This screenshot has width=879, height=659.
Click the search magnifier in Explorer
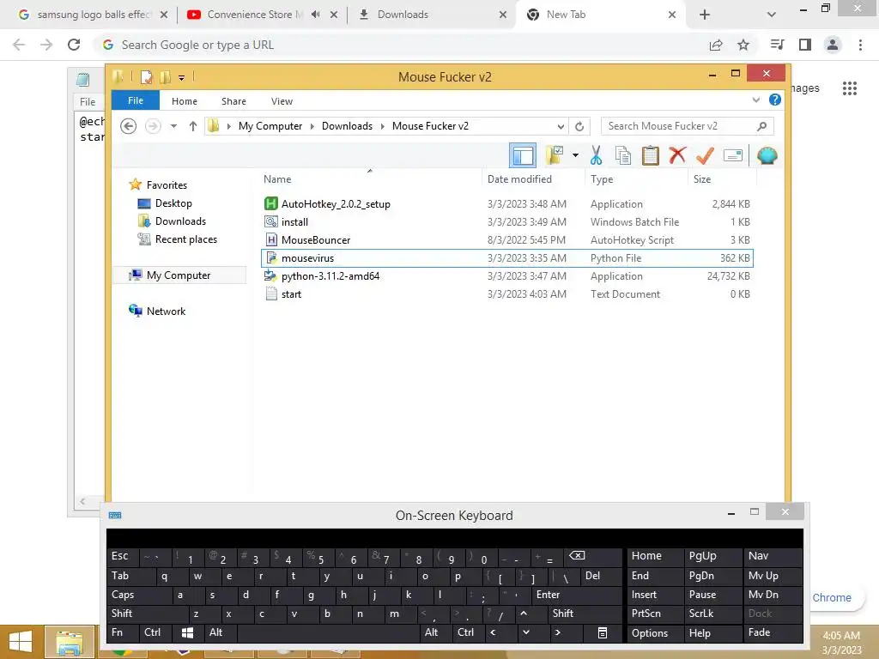click(761, 126)
